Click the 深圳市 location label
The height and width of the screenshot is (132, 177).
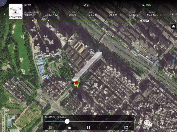tap(28, 15)
